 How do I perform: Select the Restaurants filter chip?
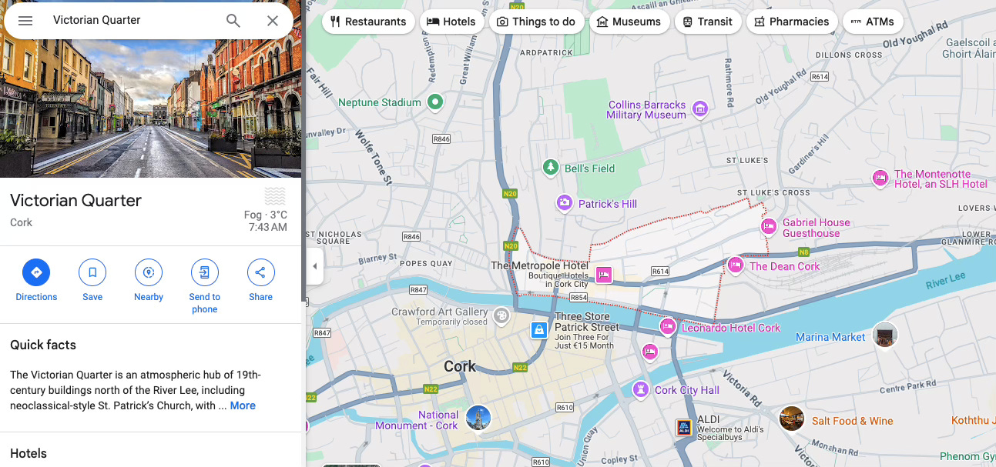[x=368, y=22]
